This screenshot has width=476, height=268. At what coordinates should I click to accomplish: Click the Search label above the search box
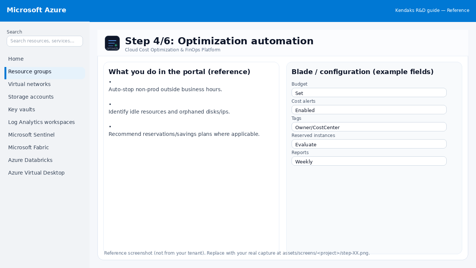pyautogui.click(x=15, y=32)
